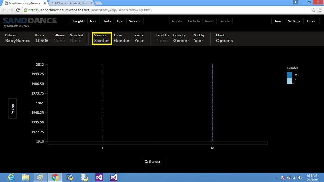Click the 2012 Y axis tick label
This screenshot has width=324, height=182.
tap(40, 65)
